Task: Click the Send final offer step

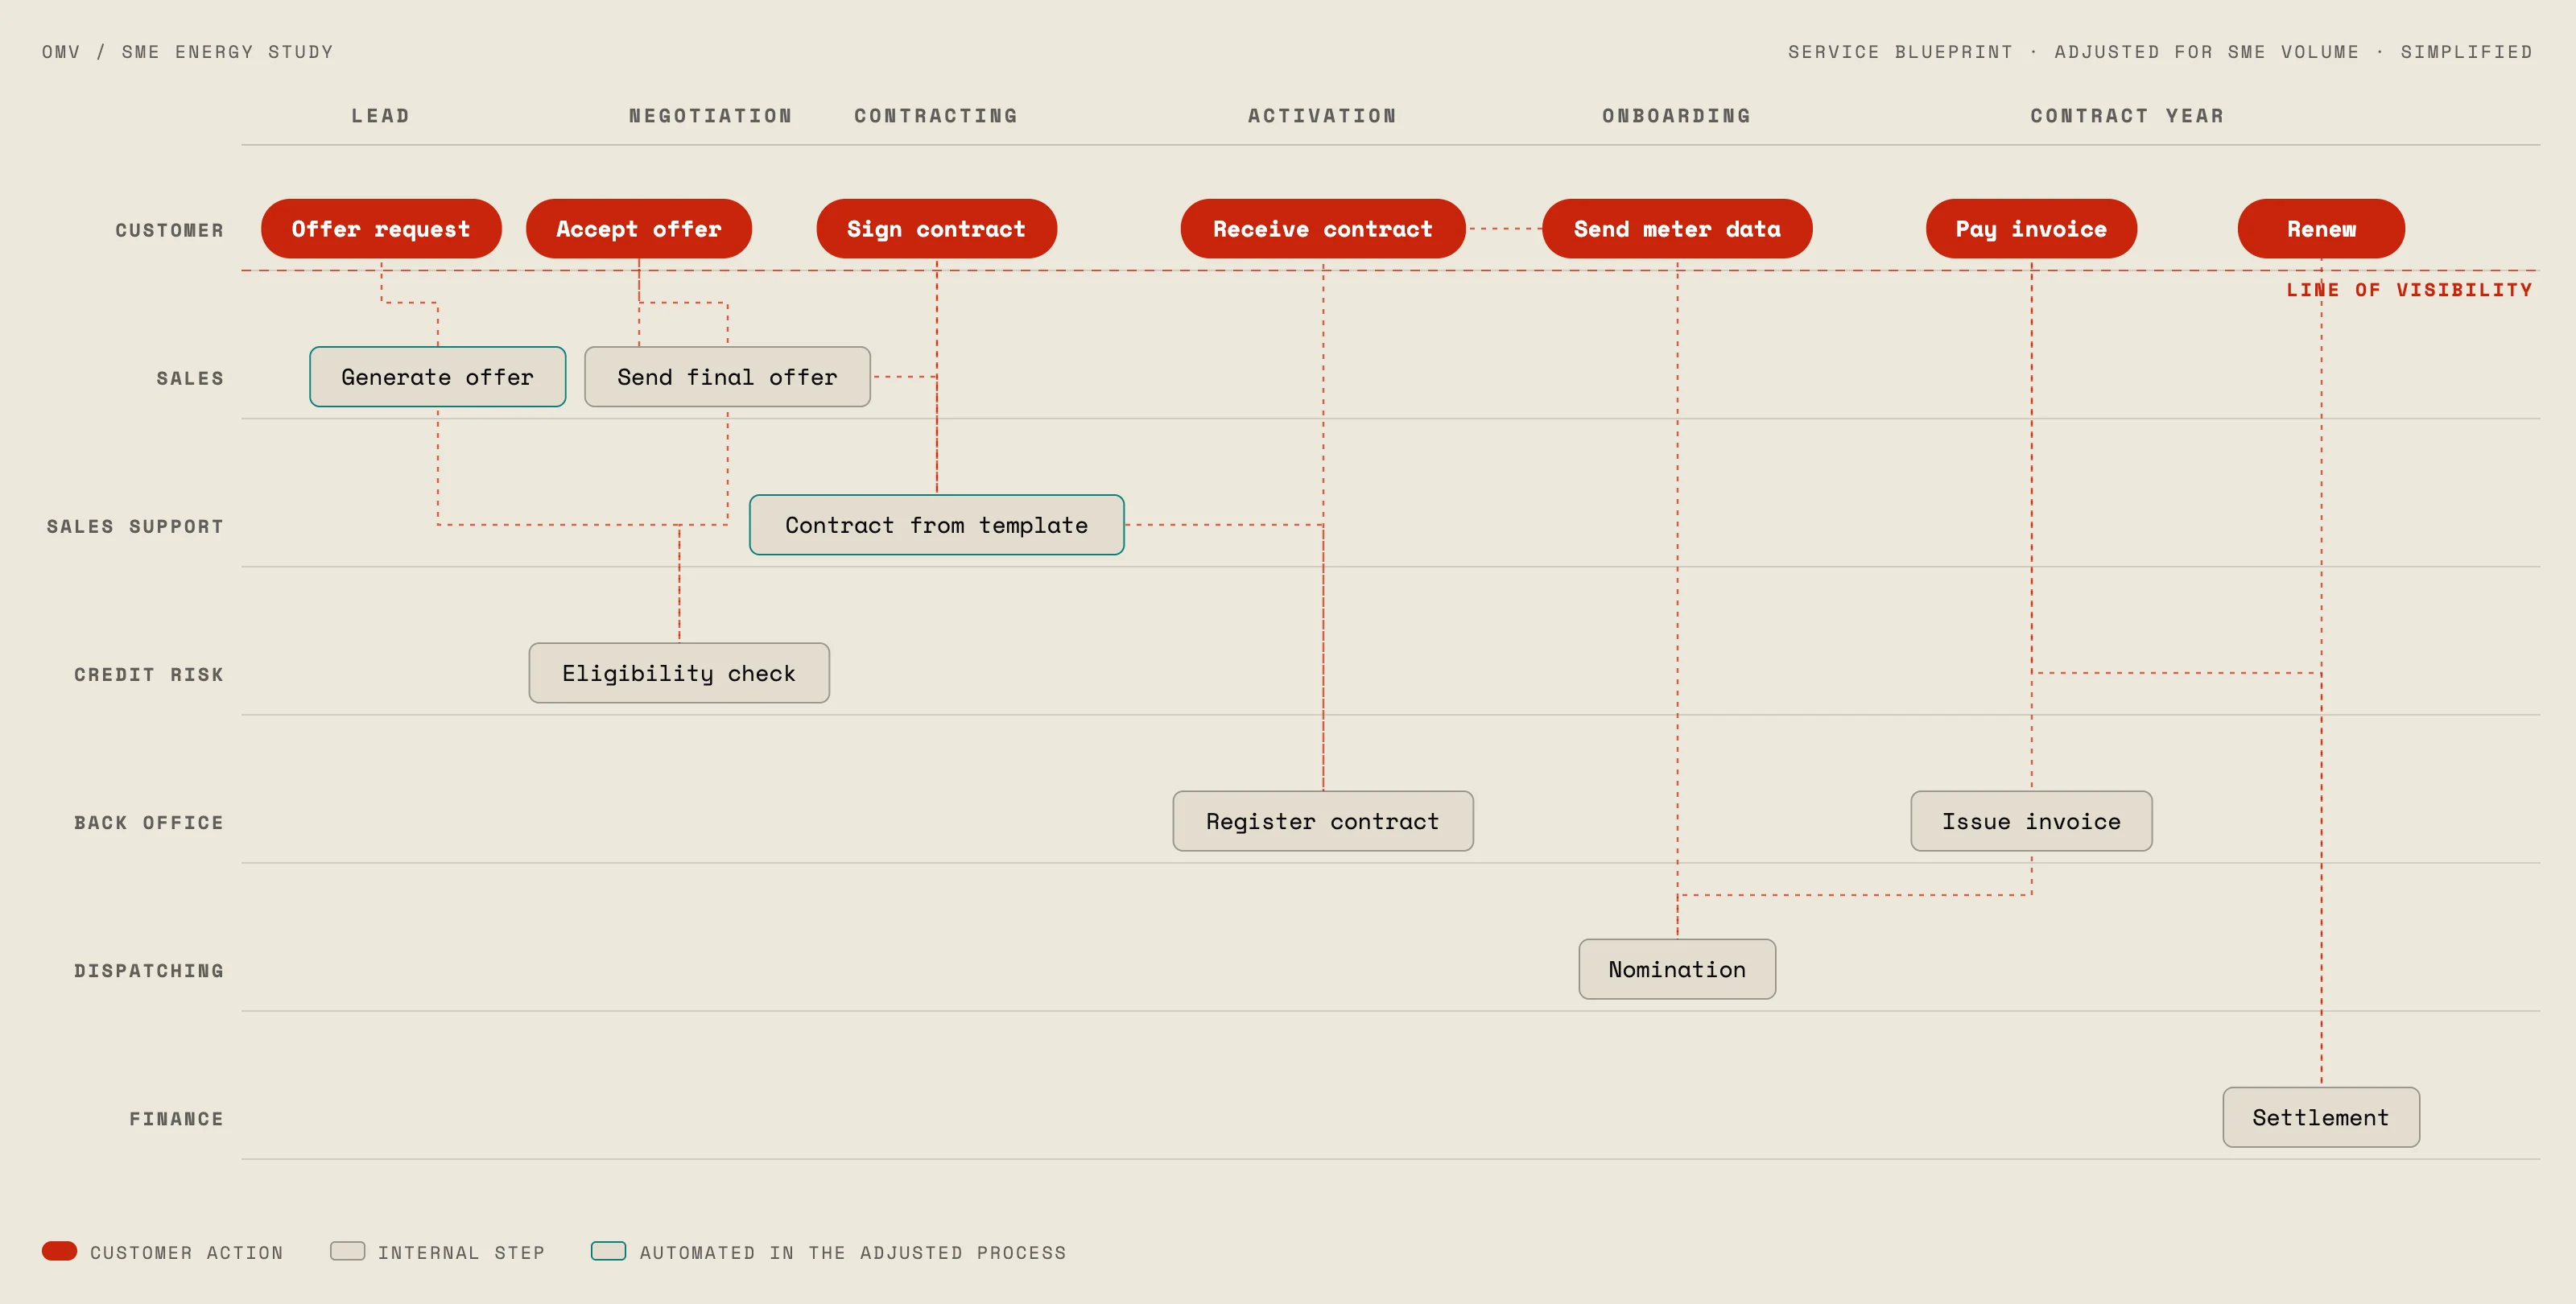Action: [727, 377]
